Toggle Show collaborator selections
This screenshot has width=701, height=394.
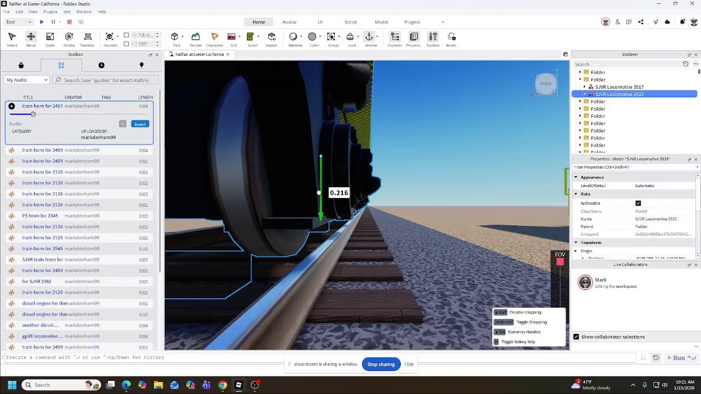pos(576,337)
